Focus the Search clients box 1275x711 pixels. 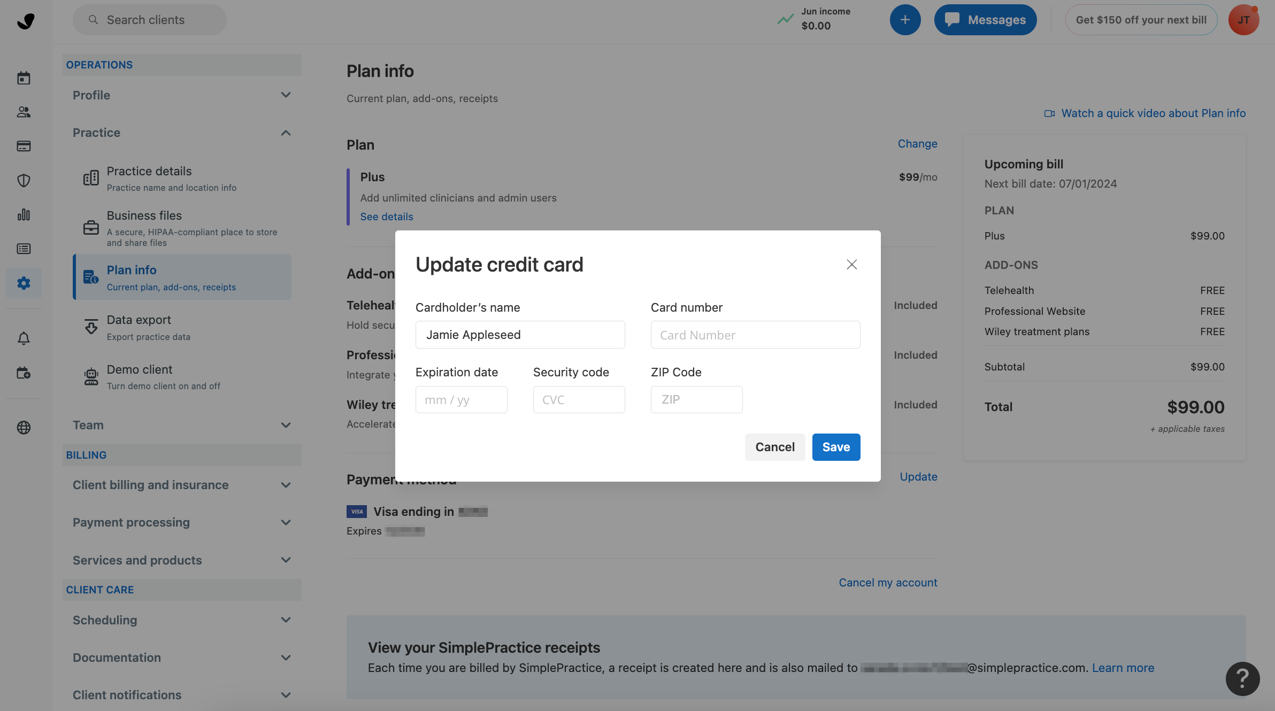click(x=150, y=20)
